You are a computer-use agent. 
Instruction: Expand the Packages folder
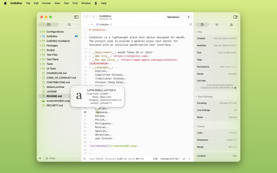40,46
